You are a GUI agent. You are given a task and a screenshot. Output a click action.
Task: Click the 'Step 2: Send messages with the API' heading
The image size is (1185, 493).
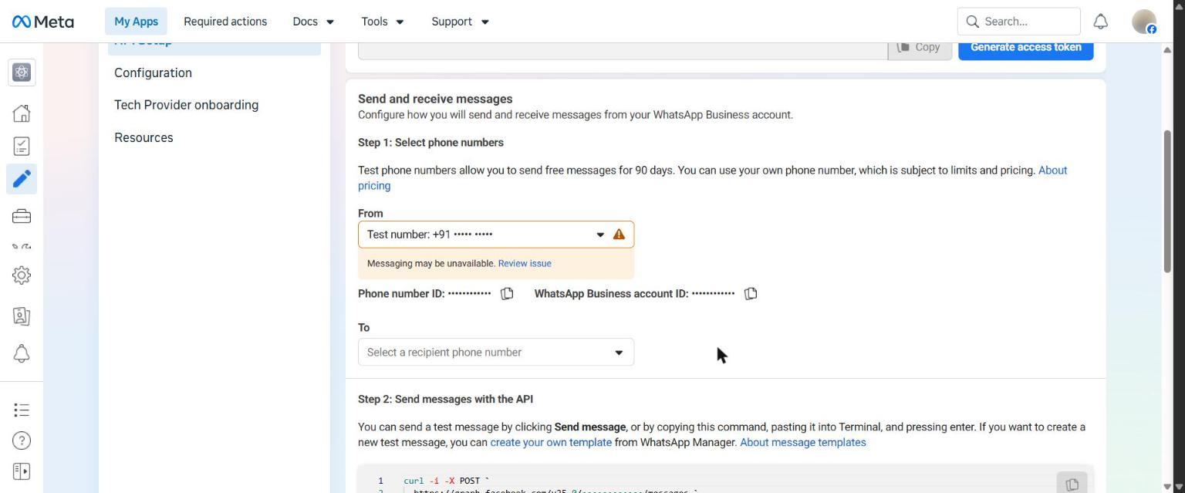coord(445,400)
